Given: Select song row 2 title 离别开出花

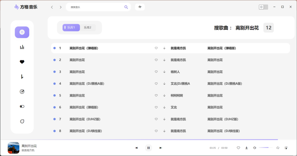Looking at the screenshot, I should click(x=77, y=60).
